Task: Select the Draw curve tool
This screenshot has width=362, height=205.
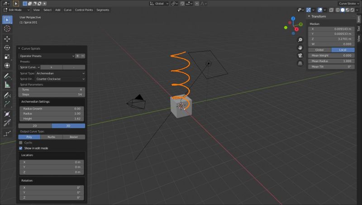Action: [x=7, y=95]
